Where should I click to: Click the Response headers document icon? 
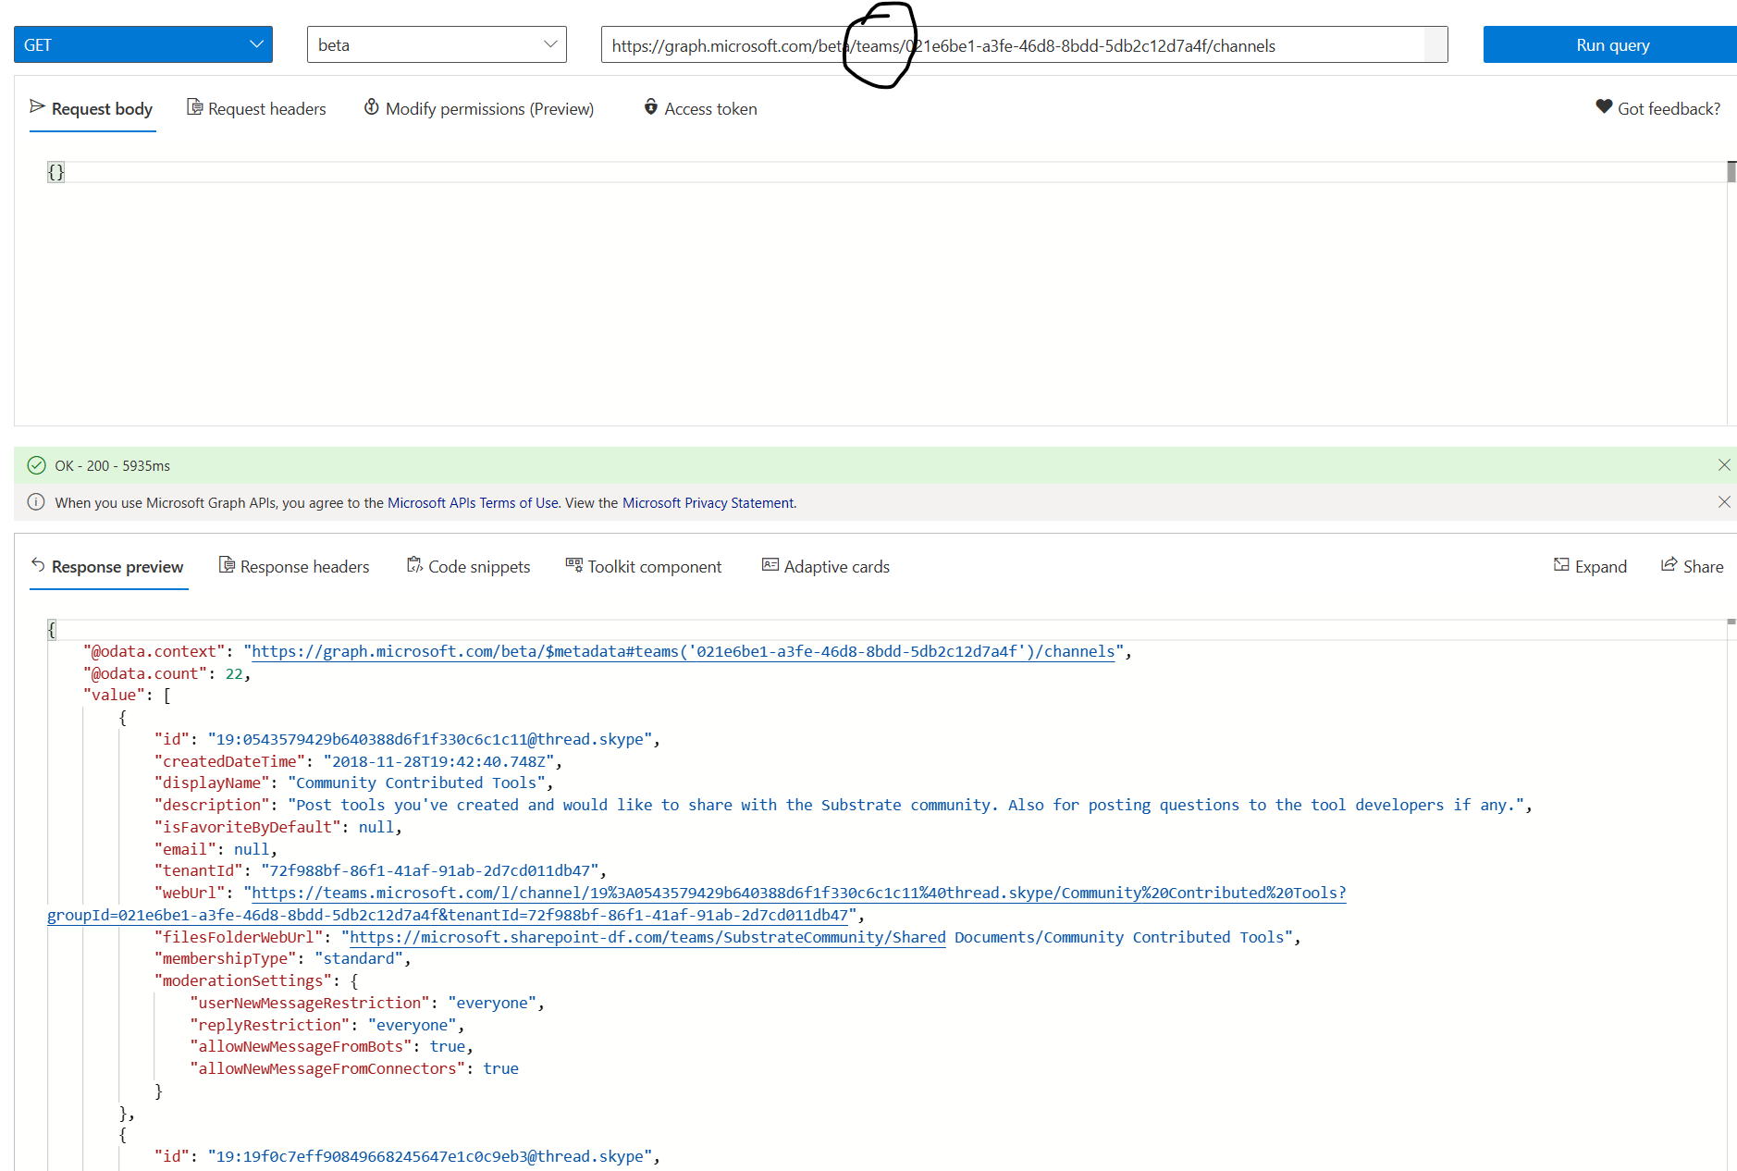227,565
